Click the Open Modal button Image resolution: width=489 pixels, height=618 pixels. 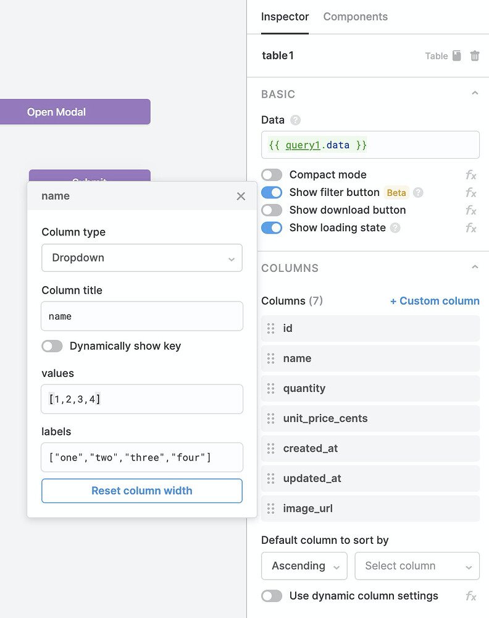pyautogui.click(x=75, y=112)
